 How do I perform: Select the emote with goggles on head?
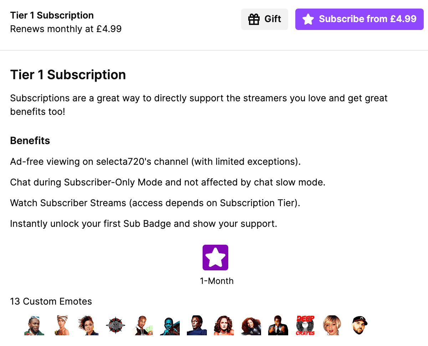[x=34, y=325]
